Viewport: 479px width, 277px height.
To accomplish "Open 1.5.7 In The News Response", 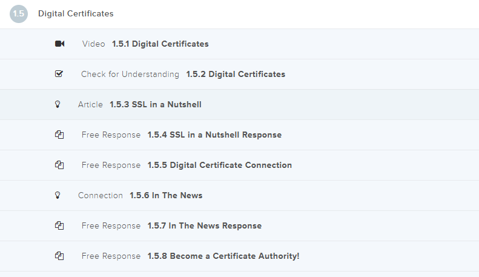I will [204, 225].
